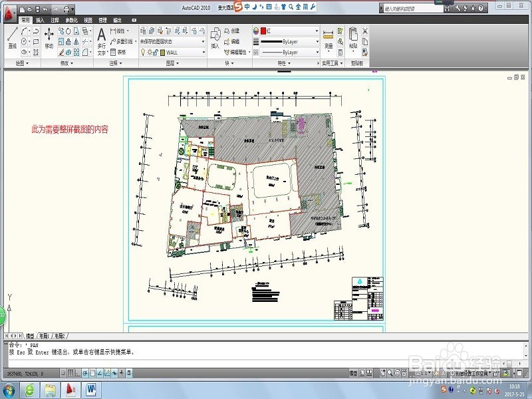Image resolution: width=532 pixels, height=399 pixels.
Task: Click the Plot/Print icon in quick access toolbar
Action: [x=67, y=9]
